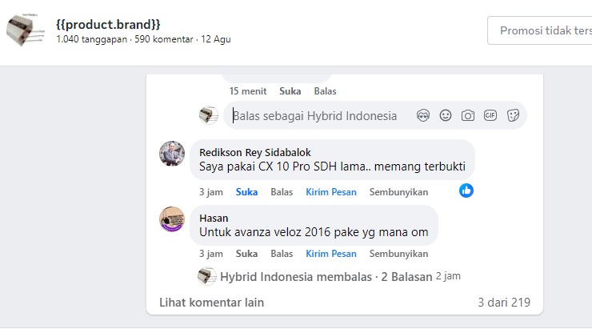Open the sticker picker in reply box
The image size is (592, 329).
pos(513,115)
